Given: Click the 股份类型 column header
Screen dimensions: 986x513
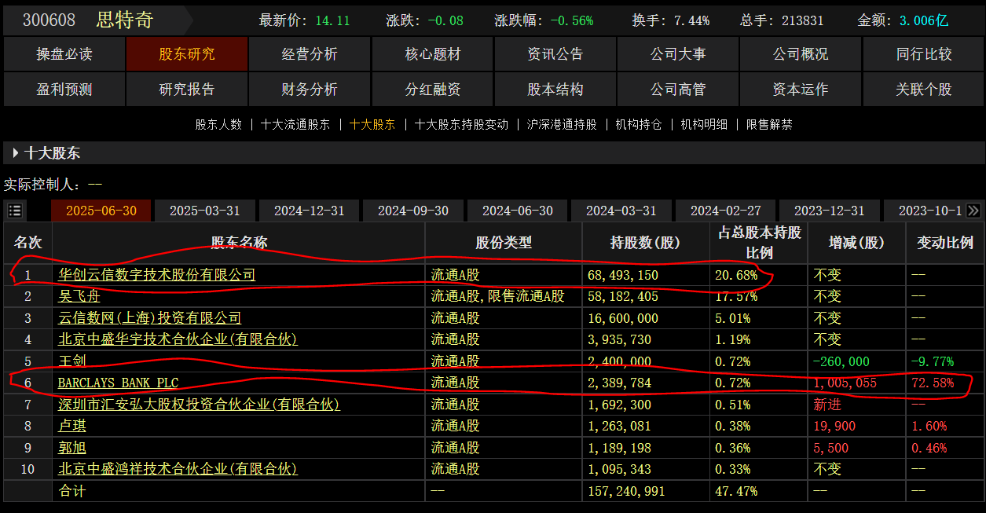Looking at the screenshot, I should pos(504,243).
